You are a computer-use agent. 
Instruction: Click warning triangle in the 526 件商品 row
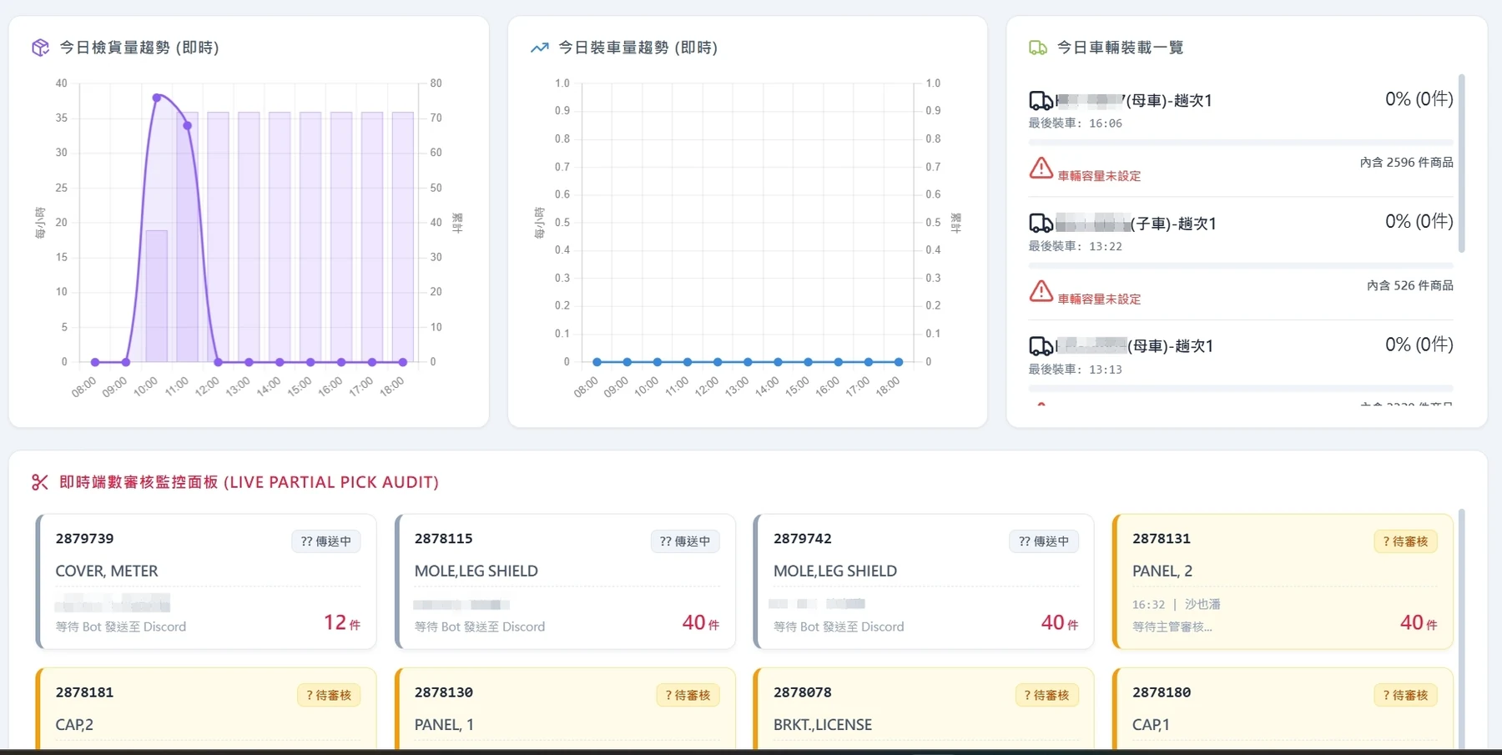(x=1041, y=291)
